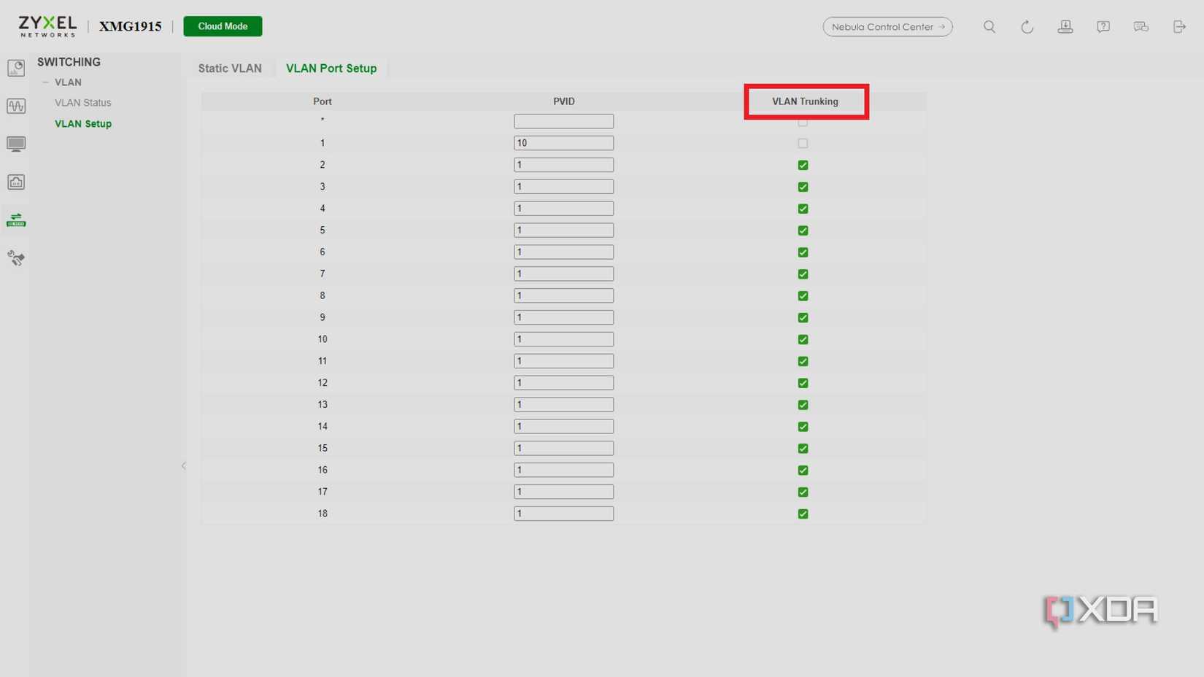Collapse the left navigation panel with the chevron

coord(183,465)
